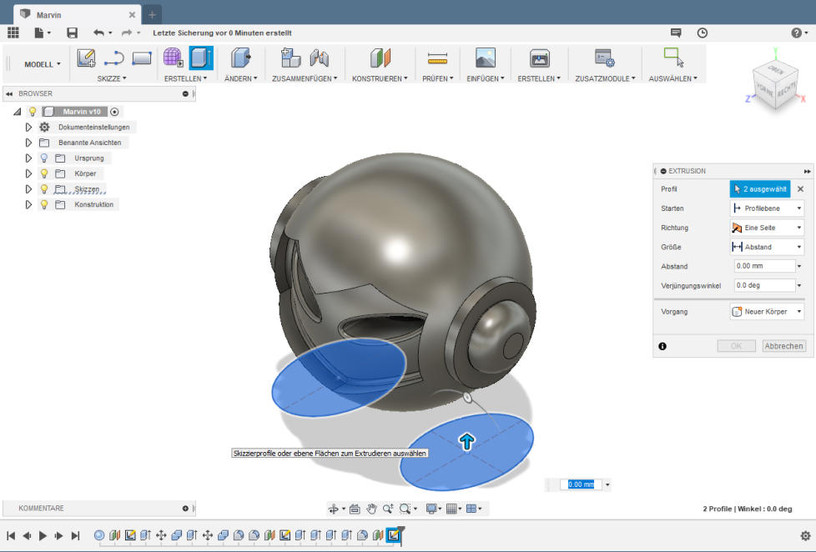Undo the last action
Screen dimensions: 816x552
tap(98, 33)
